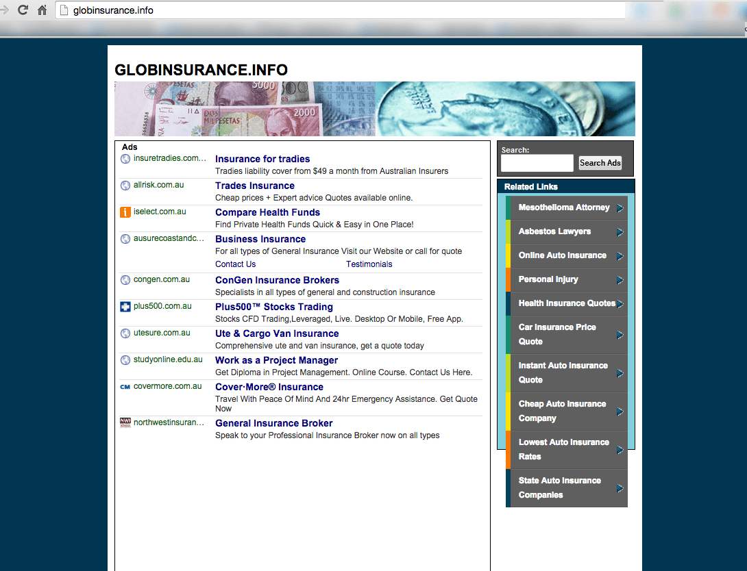Expand the Mesothelioma Attorney chevron arrow
The width and height of the screenshot is (747, 571).
click(x=620, y=207)
